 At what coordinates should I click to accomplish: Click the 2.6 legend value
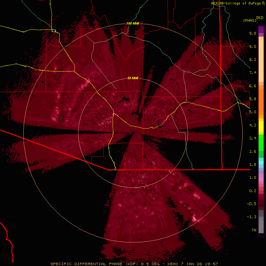coord(253,152)
